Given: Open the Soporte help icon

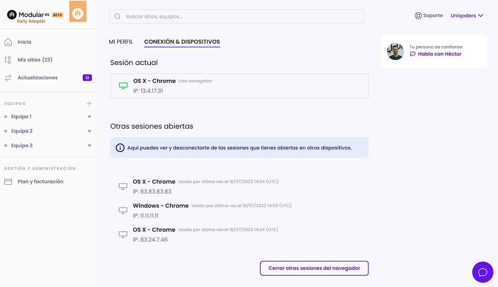Looking at the screenshot, I should [418, 15].
